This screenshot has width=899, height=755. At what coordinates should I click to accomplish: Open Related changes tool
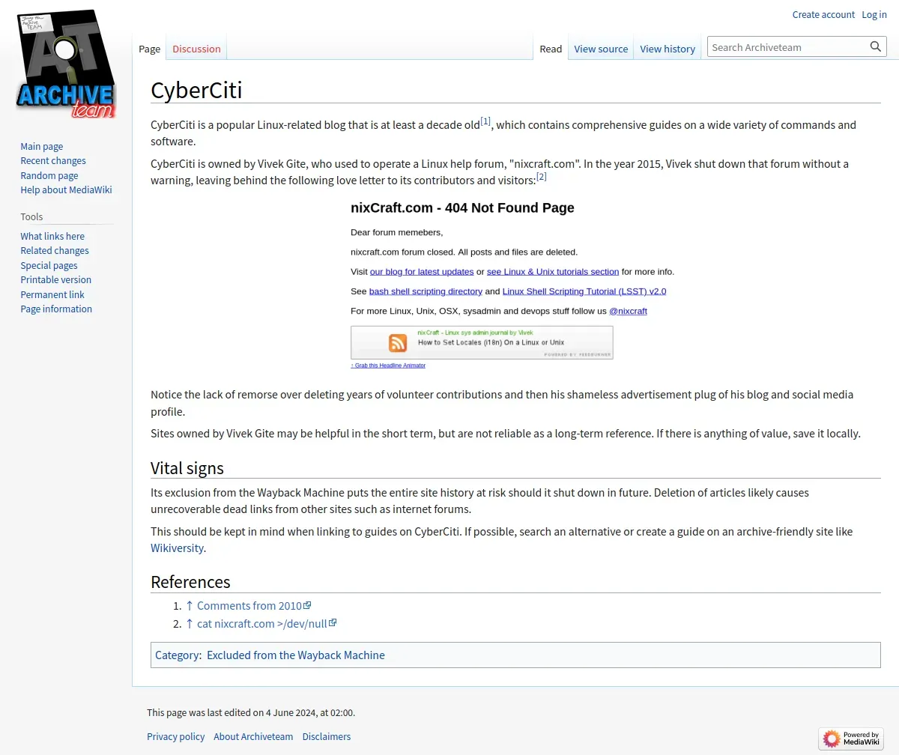tap(55, 251)
